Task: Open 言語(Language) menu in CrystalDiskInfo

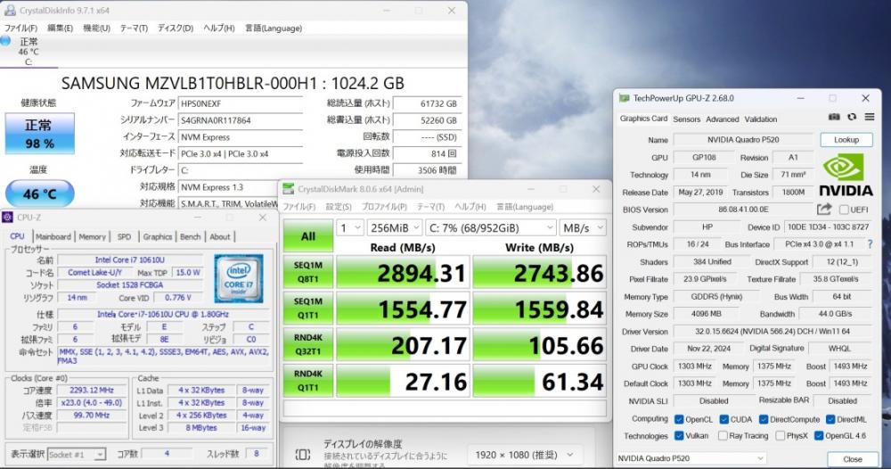Action: [274, 28]
